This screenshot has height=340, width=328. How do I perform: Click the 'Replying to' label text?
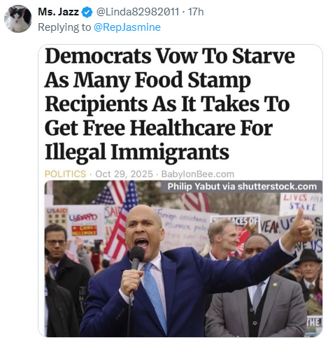point(64,27)
